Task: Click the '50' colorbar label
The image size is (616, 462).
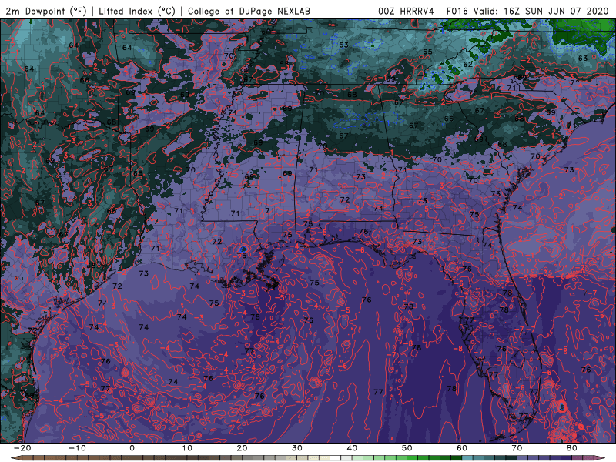Action: point(407,448)
